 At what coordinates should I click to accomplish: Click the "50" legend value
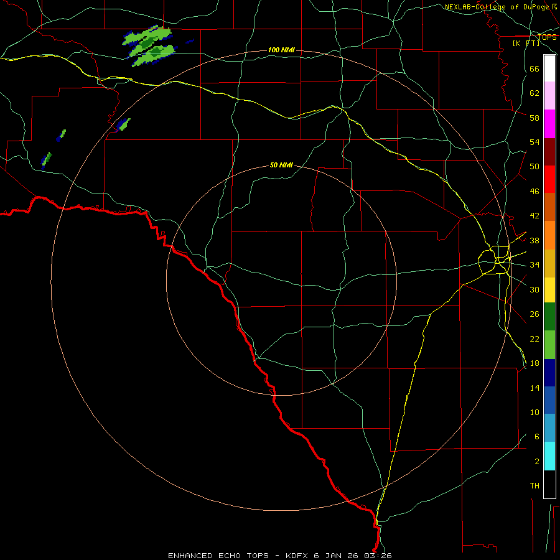point(534,167)
